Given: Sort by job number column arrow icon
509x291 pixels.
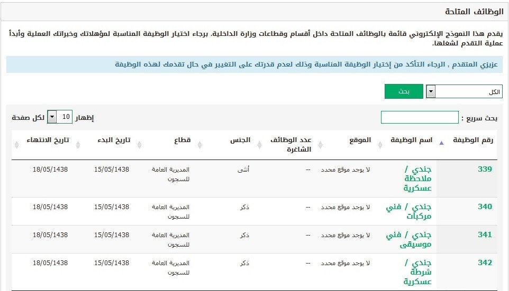Looking at the screenshot, I should point(441,143).
